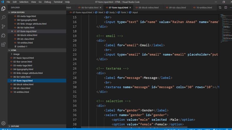Viewport: 232px width, 130px height.
Task: Open the File menu
Action: pyautogui.click(x=8, y=2)
